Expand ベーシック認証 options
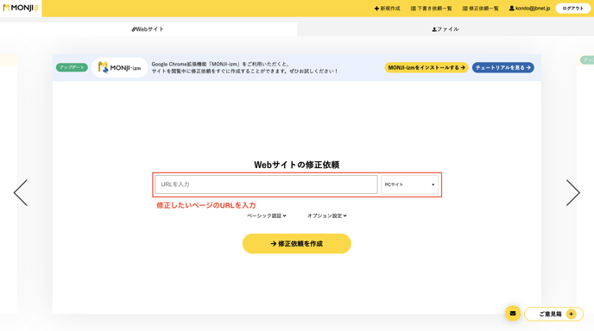This screenshot has height=331, width=594. pyautogui.click(x=266, y=215)
